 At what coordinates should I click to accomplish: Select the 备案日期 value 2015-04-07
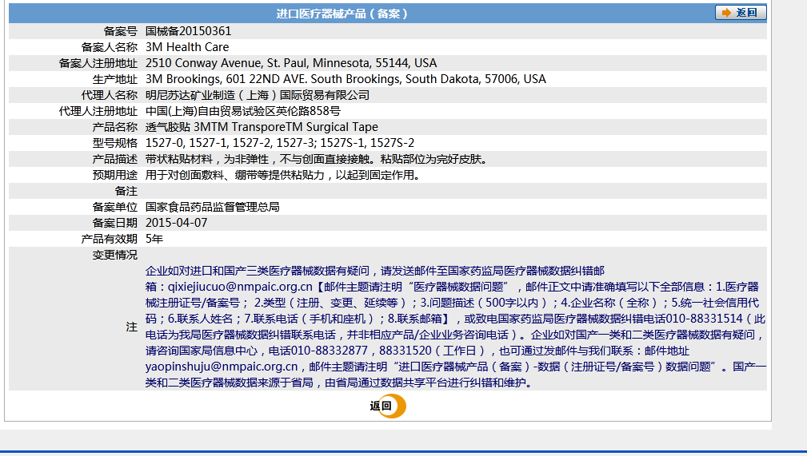pos(177,223)
